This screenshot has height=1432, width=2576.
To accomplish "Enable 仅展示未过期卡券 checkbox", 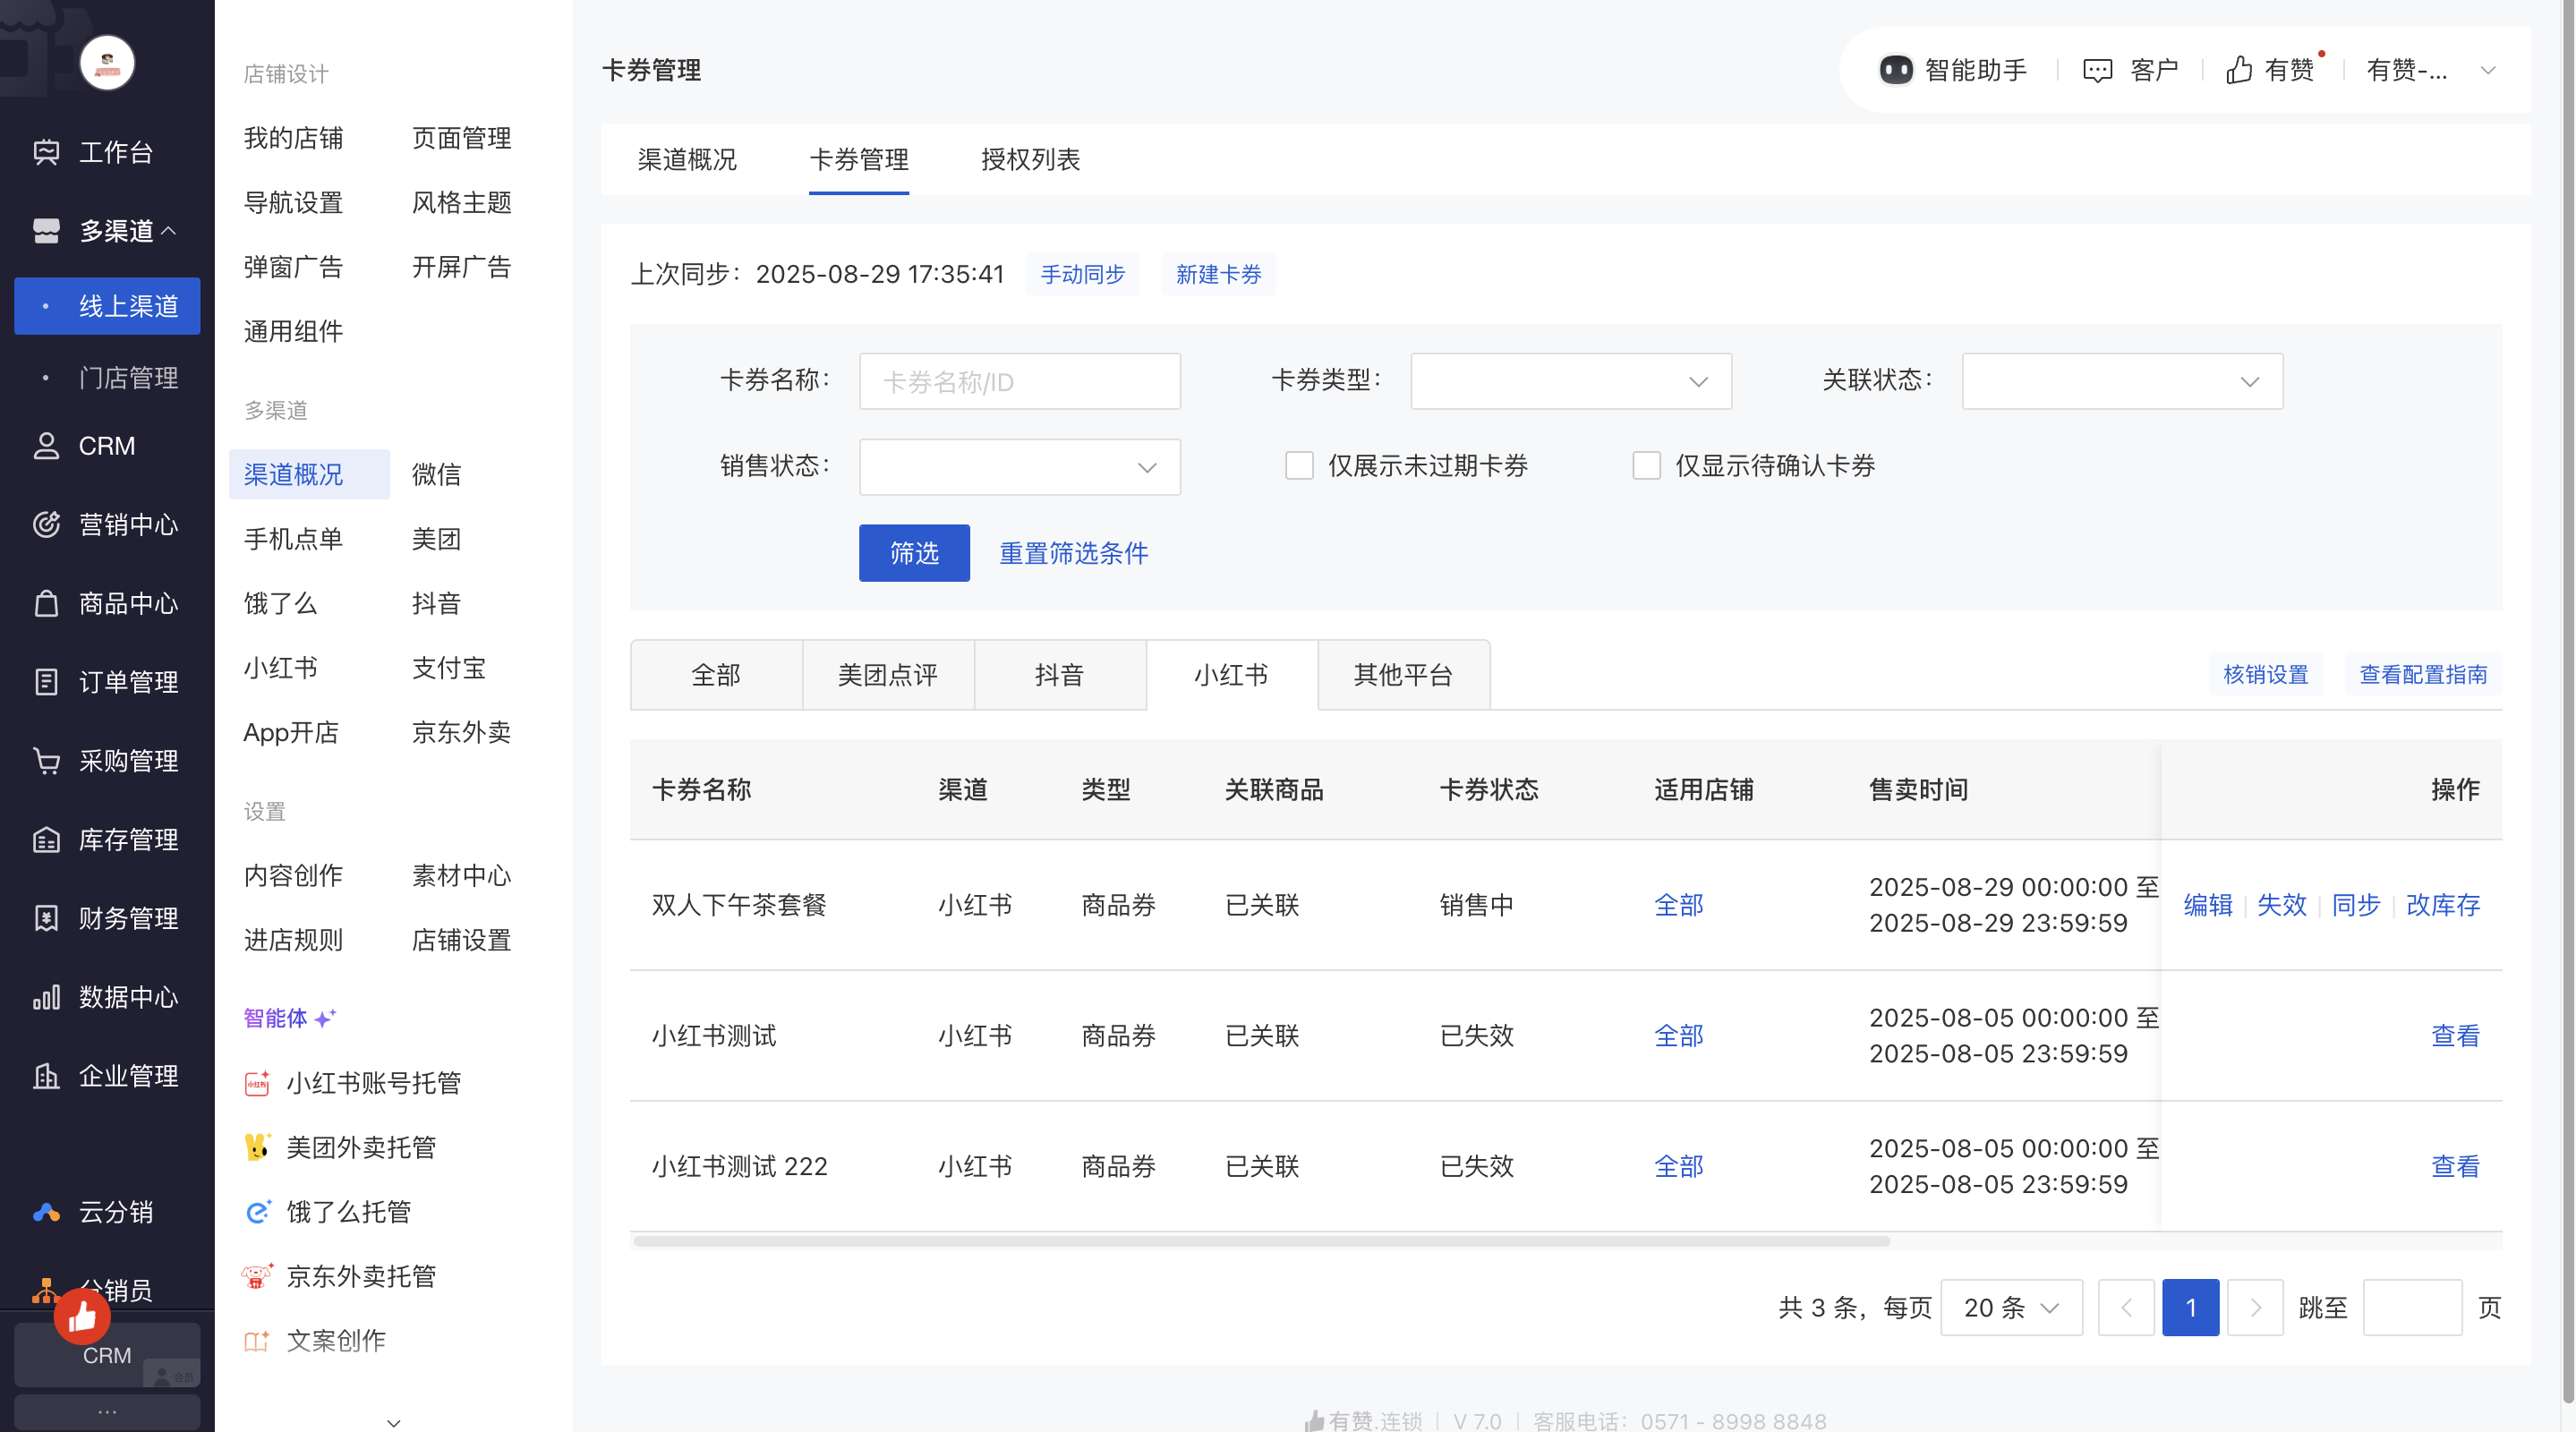I will (1299, 465).
